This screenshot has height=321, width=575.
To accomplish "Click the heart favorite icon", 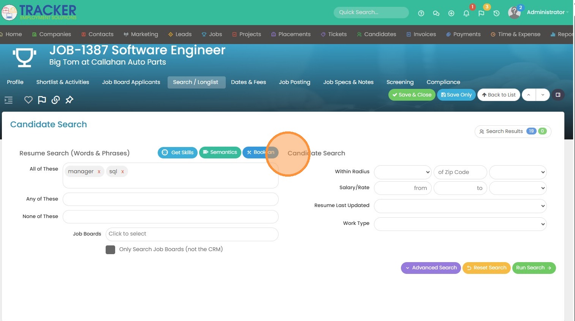I will [29, 100].
